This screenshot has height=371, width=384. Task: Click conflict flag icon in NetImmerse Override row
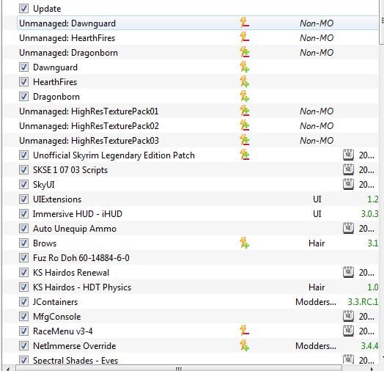coord(244,345)
